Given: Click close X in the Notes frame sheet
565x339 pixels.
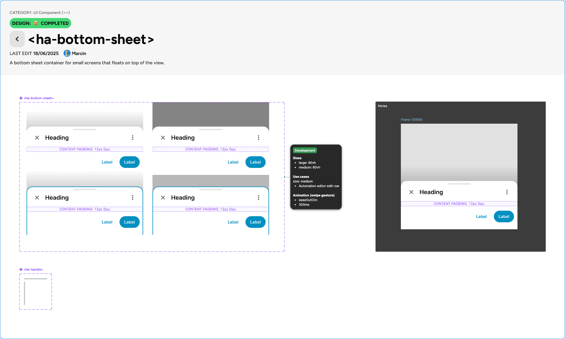Looking at the screenshot, I should [x=411, y=192].
